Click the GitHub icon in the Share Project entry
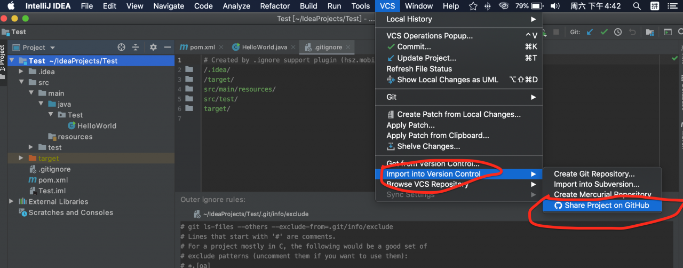Viewport: 683px width, 268px height. pyautogui.click(x=558, y=206)
